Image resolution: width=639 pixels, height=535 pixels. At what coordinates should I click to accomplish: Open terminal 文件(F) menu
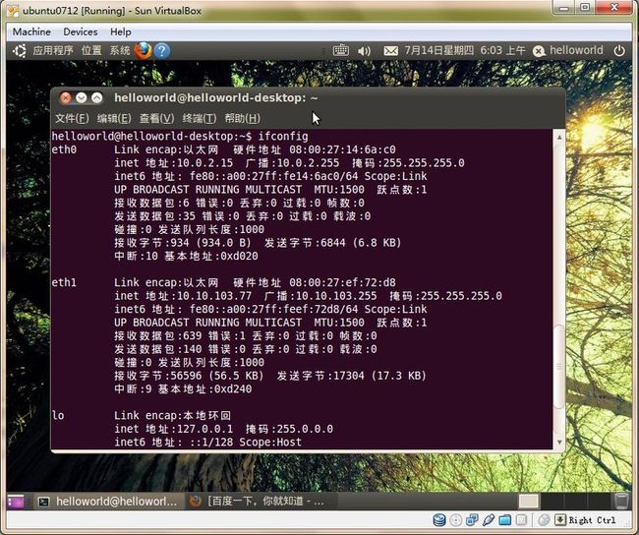pos(72,118)
